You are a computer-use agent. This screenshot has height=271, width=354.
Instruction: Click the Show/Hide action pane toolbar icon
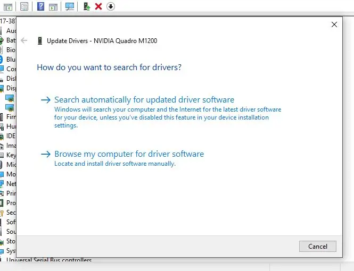point(53,6)
